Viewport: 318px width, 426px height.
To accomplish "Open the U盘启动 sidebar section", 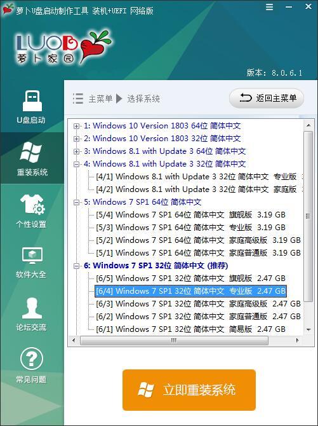I will [32, 107].
